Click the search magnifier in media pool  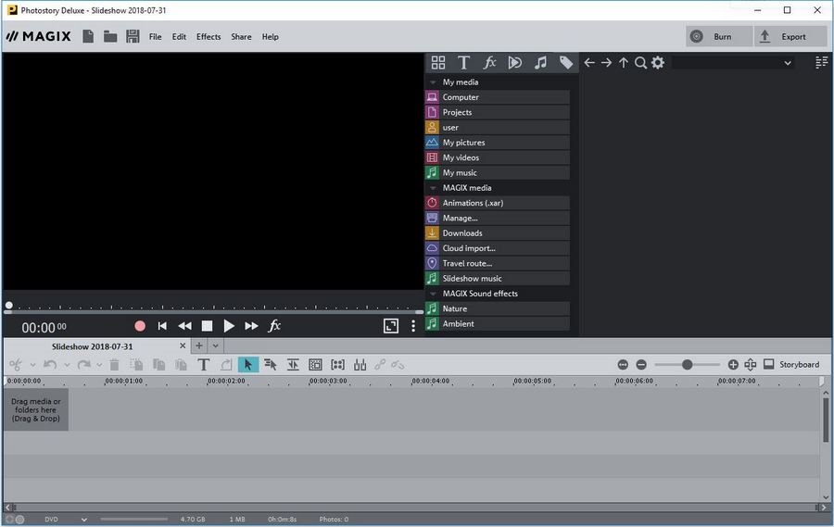(640, 63)
